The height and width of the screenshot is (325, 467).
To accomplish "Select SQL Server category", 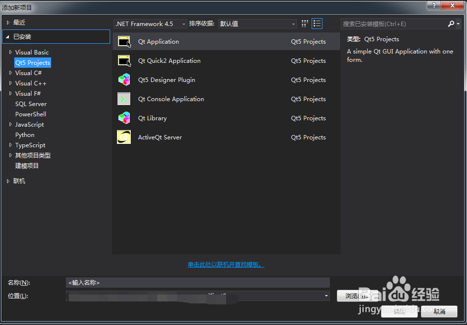I will [x=31, y=104].
